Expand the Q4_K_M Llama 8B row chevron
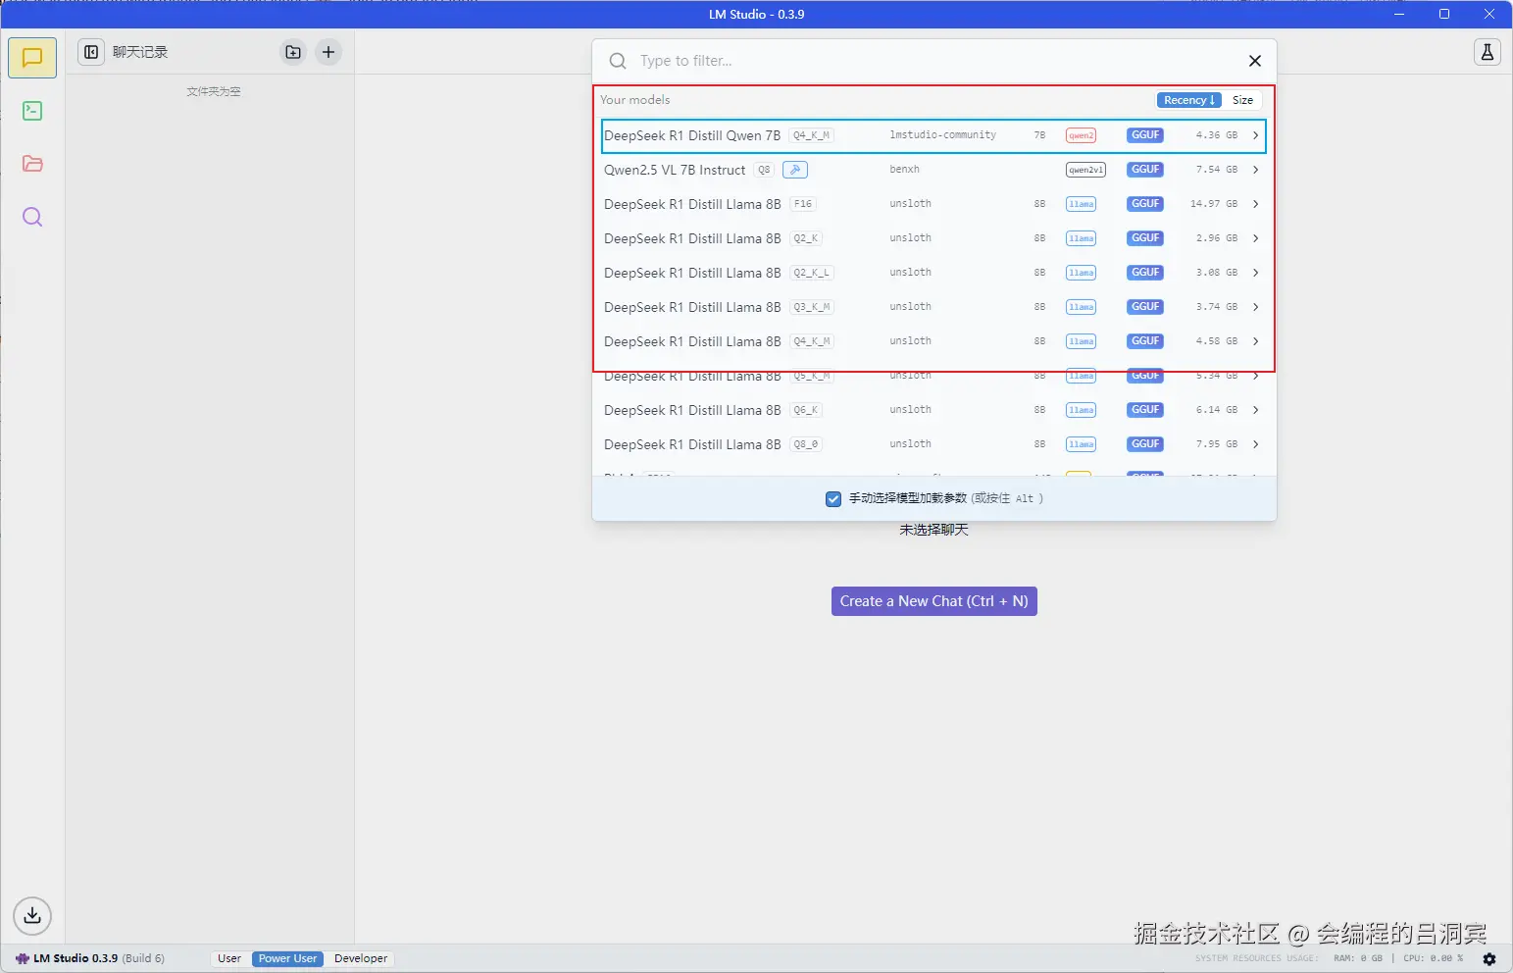 point(1255,341)
